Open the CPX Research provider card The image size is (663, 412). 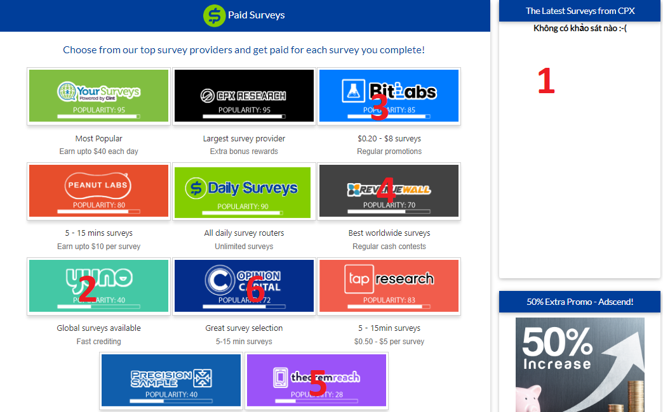click(x=244, y=96)
